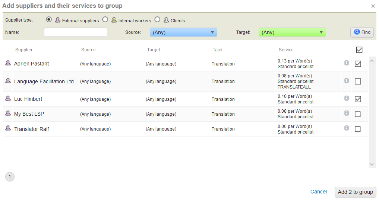The image size is (379, 202).
Task: Click the scrollbar down arrow
Action: 372,164
